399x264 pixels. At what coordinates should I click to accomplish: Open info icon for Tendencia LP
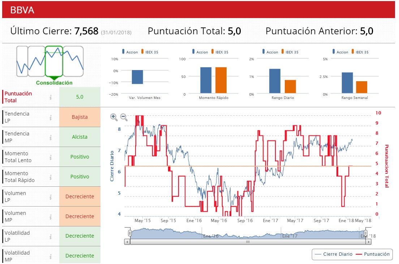click(x=51, y=117)
